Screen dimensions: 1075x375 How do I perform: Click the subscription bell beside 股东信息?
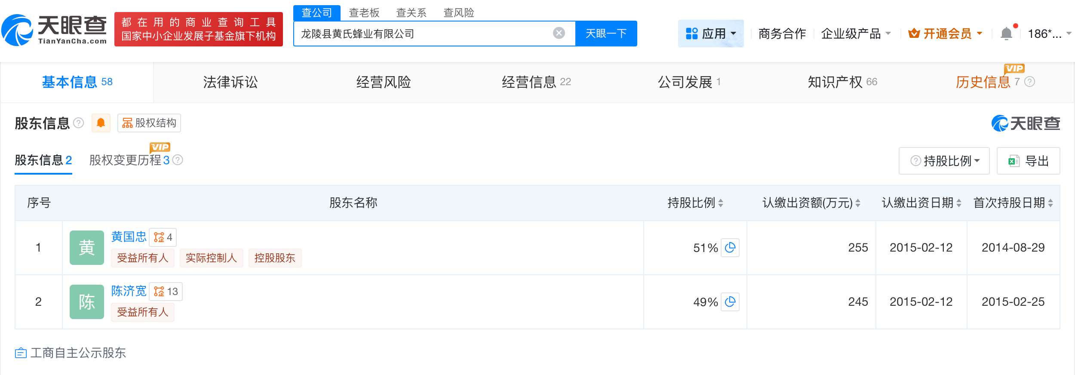tap(101, 123)
